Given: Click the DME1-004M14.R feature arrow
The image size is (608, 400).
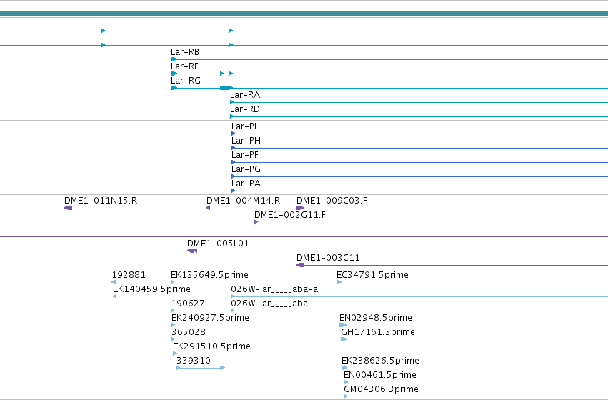Looking at the screenshot, I should point(208,208).
